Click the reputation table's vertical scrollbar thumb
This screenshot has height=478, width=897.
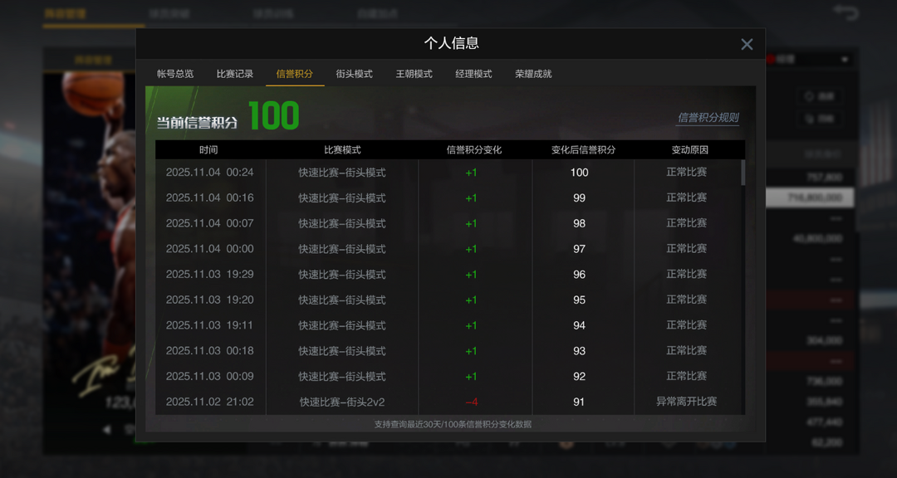743,172
